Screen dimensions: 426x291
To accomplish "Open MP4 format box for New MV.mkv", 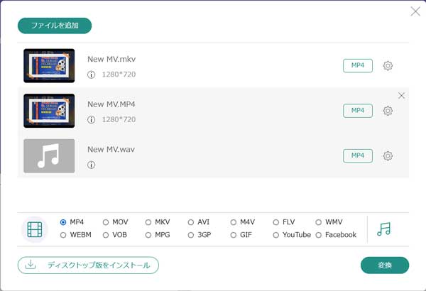I will (x=358, y=65).
